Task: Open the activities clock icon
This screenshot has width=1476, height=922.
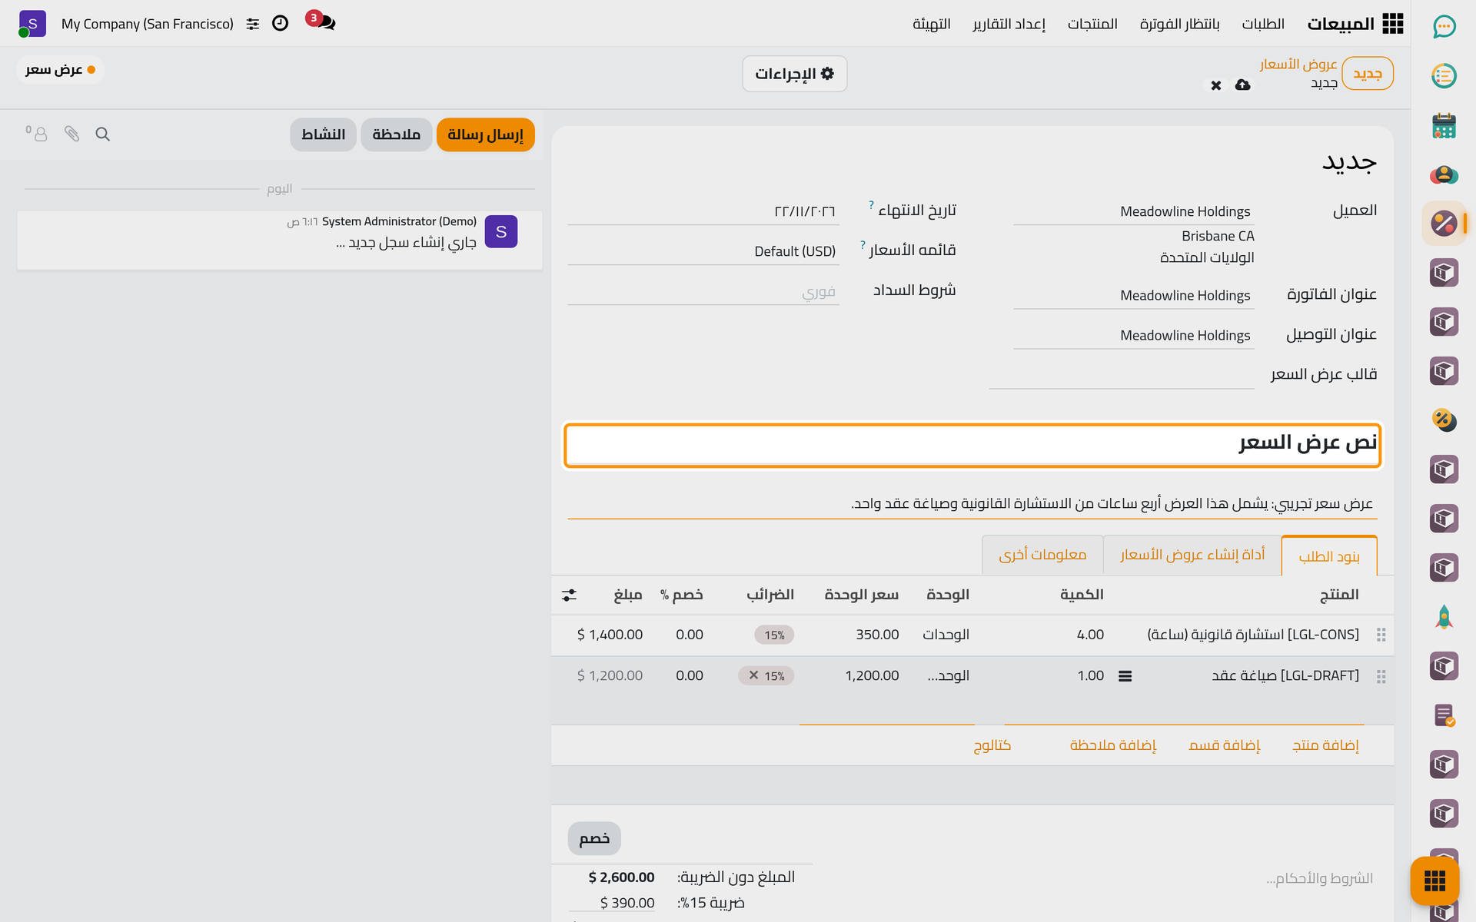Action: [280, 24]
